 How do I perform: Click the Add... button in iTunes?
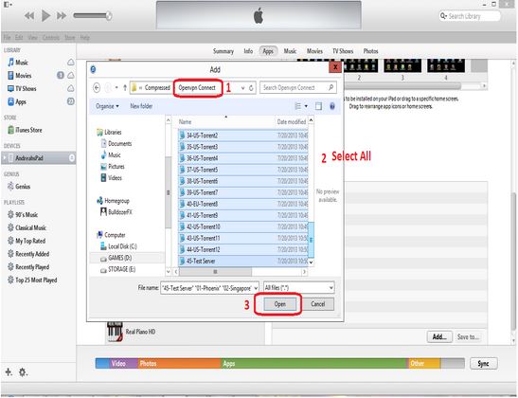pyautogui.click(x=439, y=336)
